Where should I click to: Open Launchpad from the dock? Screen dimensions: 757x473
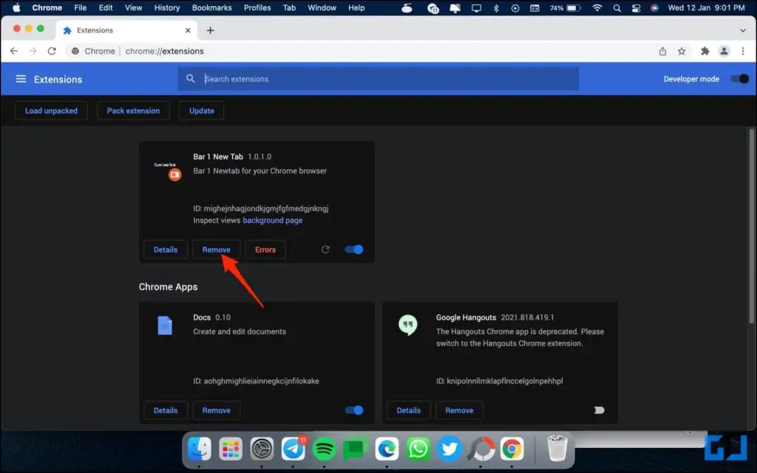pyautogui.click(x=231, y=449)
